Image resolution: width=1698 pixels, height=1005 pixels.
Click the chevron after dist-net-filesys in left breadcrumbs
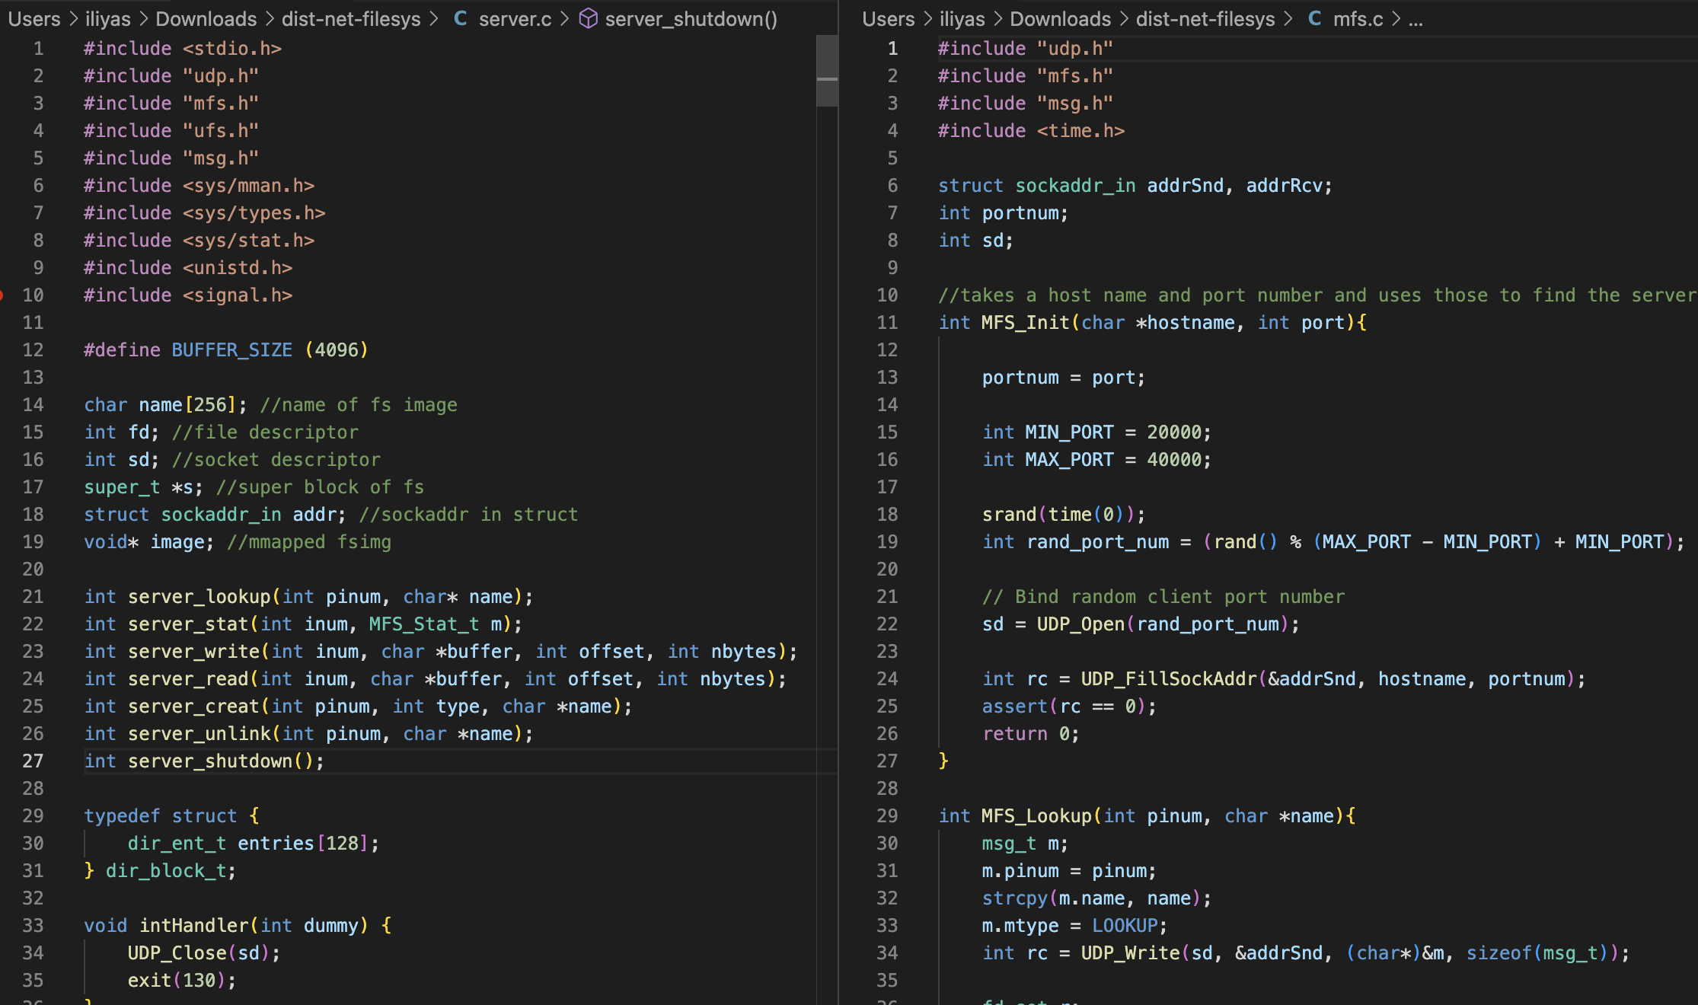434,19
